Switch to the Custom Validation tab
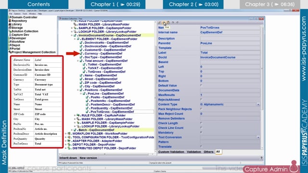Screen dimensions: 308x173 click(x=171, y=152)
